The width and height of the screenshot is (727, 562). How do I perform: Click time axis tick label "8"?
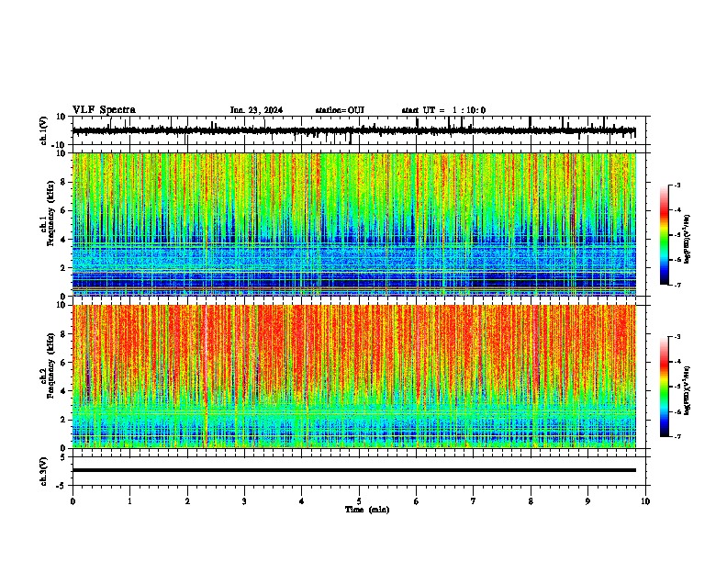[x=531, y=501]
